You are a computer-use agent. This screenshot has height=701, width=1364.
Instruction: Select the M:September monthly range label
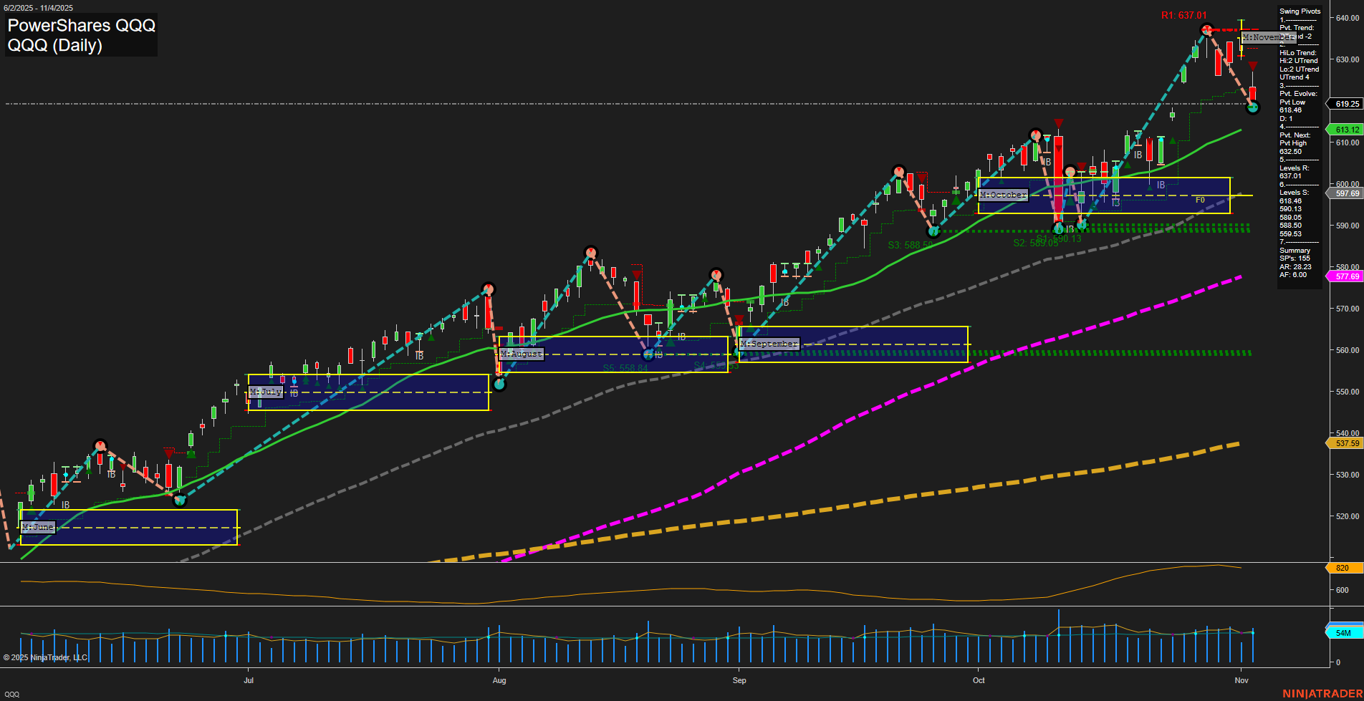(769, 344)
